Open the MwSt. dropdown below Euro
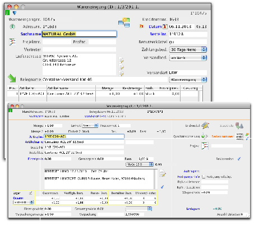 [x=140, y=164]
